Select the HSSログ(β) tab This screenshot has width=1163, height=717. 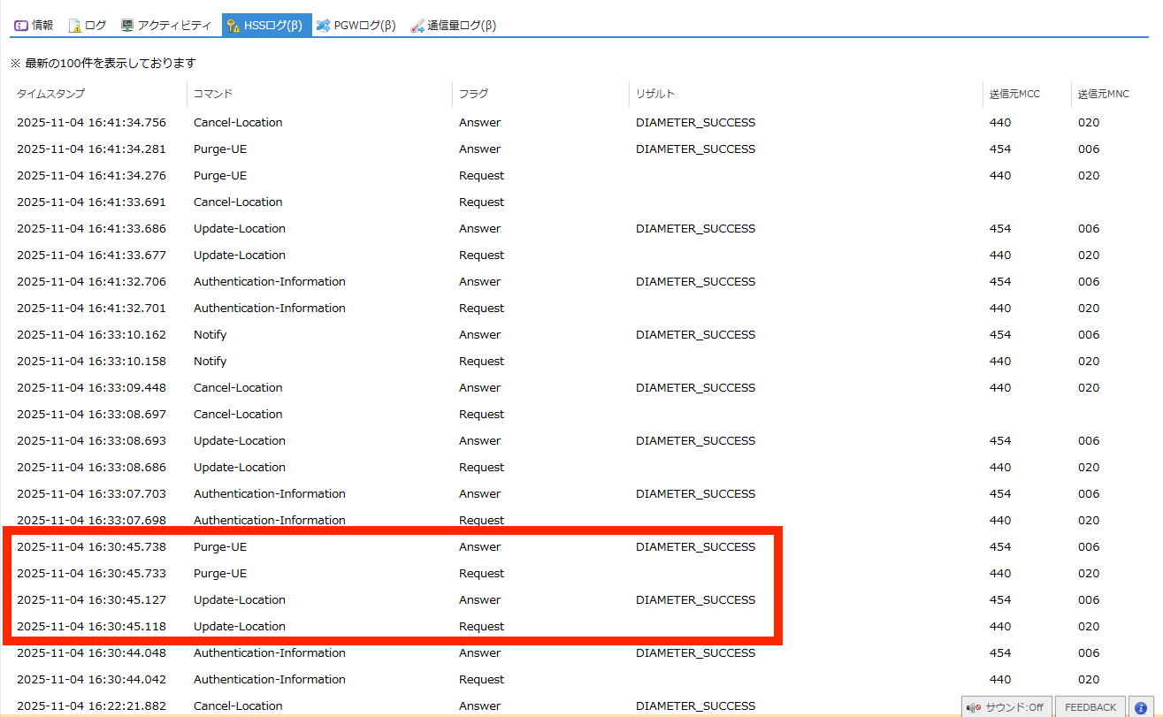(266, 26)
